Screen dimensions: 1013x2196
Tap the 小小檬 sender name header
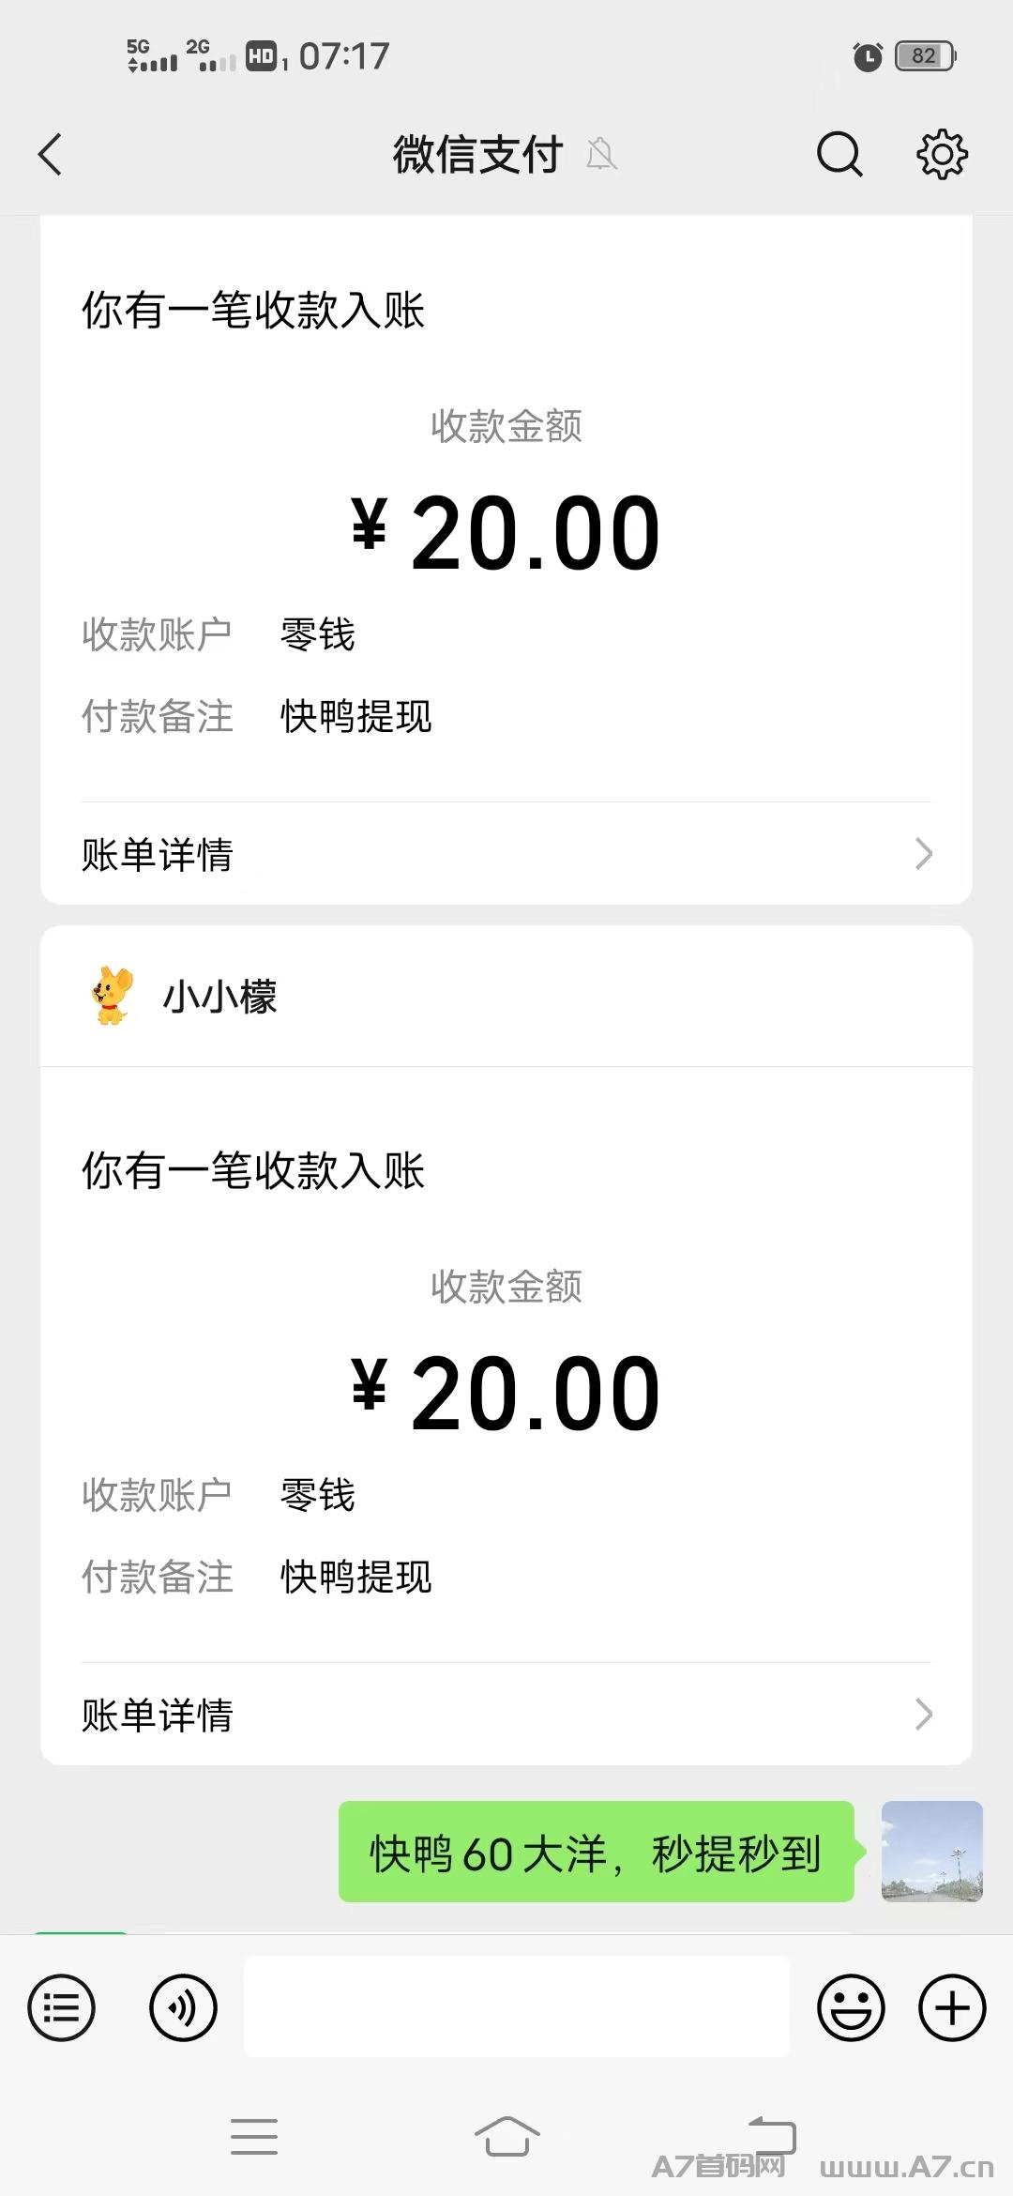tap(220, 997)
